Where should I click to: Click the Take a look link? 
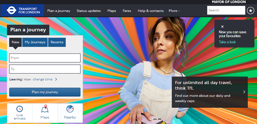coord(227,42)
